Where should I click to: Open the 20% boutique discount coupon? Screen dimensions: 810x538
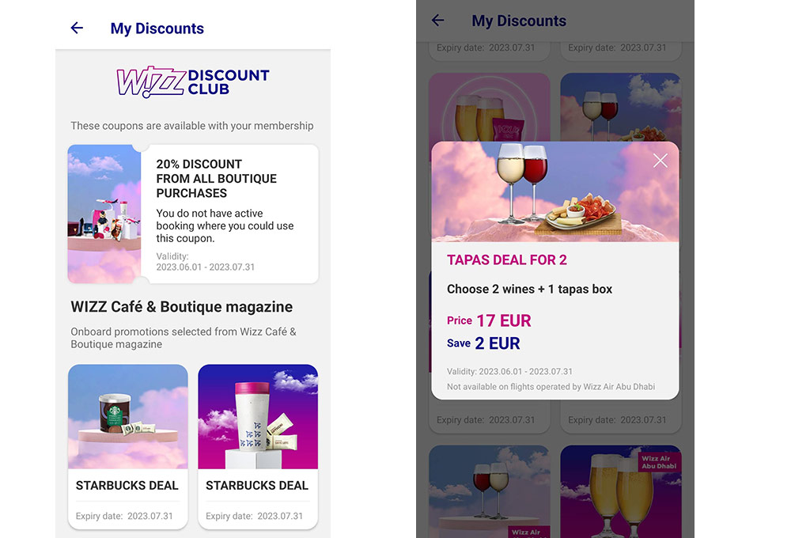pos(193,214)
